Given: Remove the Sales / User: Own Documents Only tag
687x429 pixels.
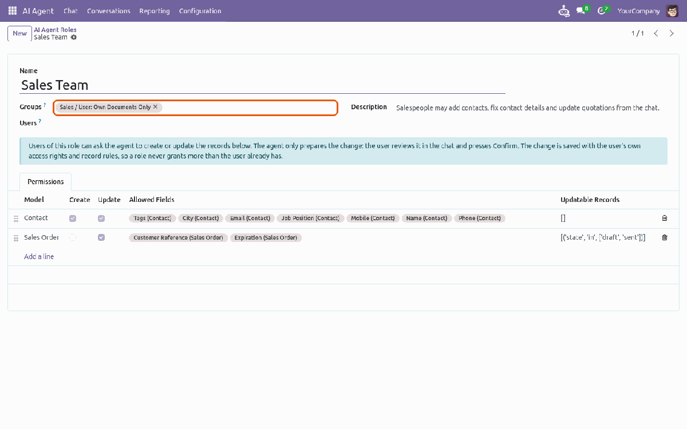Looking at the screenshot, I should (x=155, y=107).
